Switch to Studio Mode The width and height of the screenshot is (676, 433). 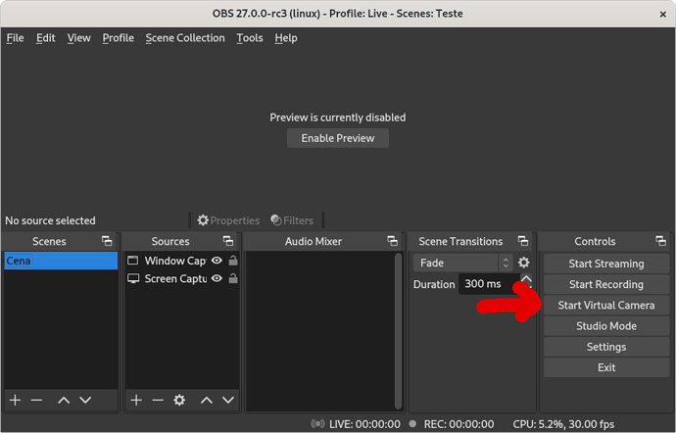pos(606,325)
